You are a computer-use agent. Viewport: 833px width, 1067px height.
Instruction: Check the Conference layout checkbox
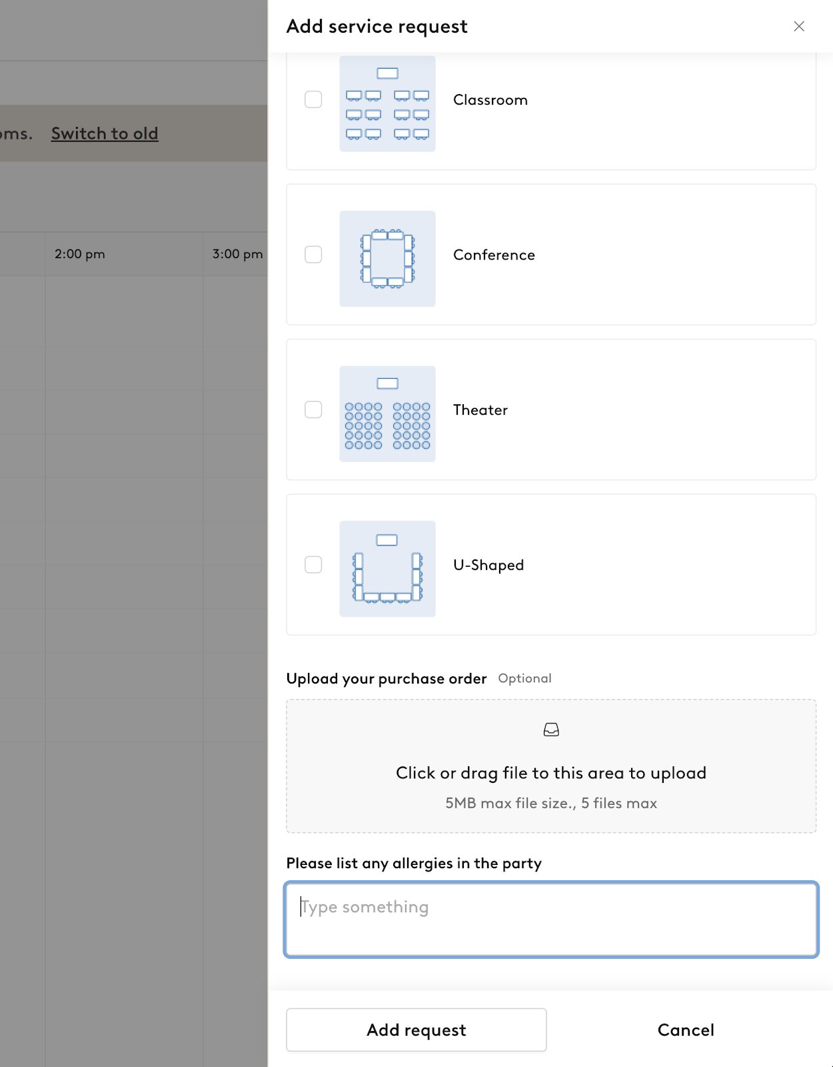click(313, 255)
